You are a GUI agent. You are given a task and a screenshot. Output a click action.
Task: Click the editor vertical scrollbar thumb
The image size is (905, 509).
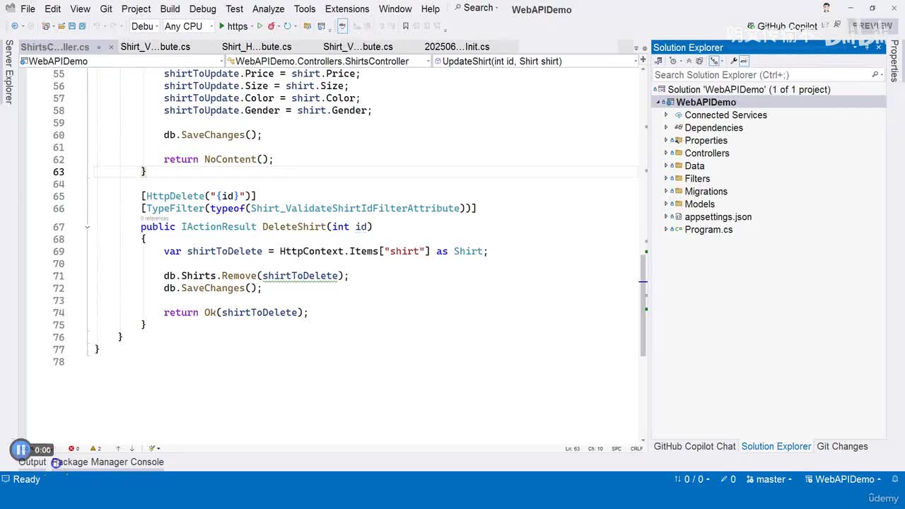(643, 305)
